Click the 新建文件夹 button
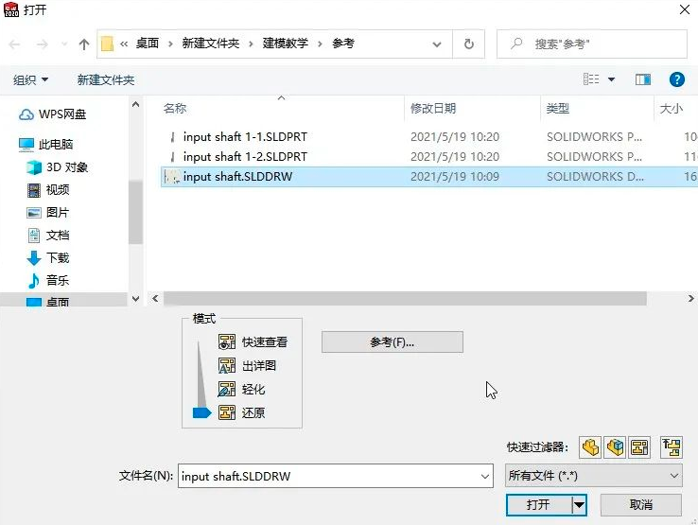 106,80
